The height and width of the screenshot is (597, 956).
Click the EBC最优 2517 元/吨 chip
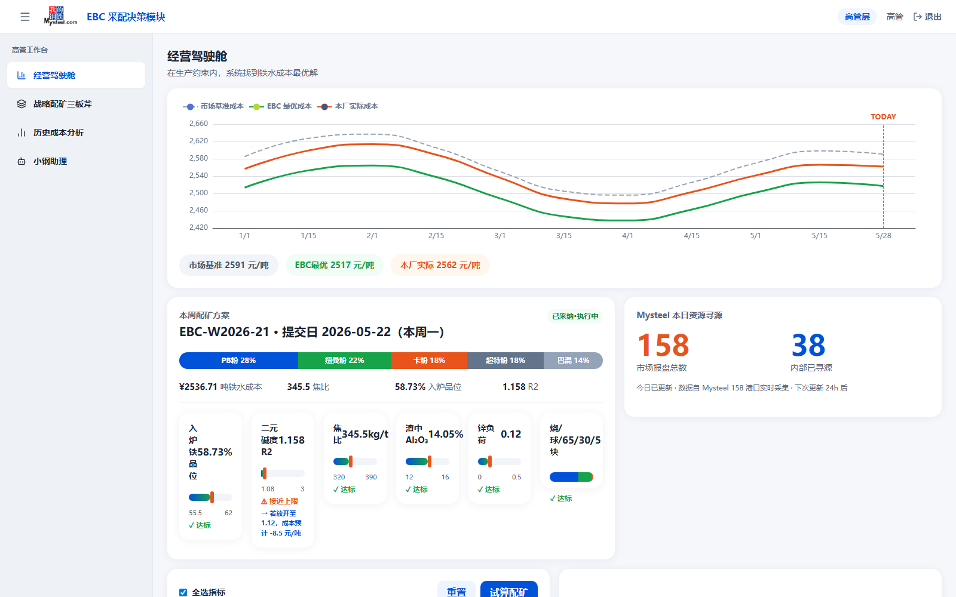(335, 265)
